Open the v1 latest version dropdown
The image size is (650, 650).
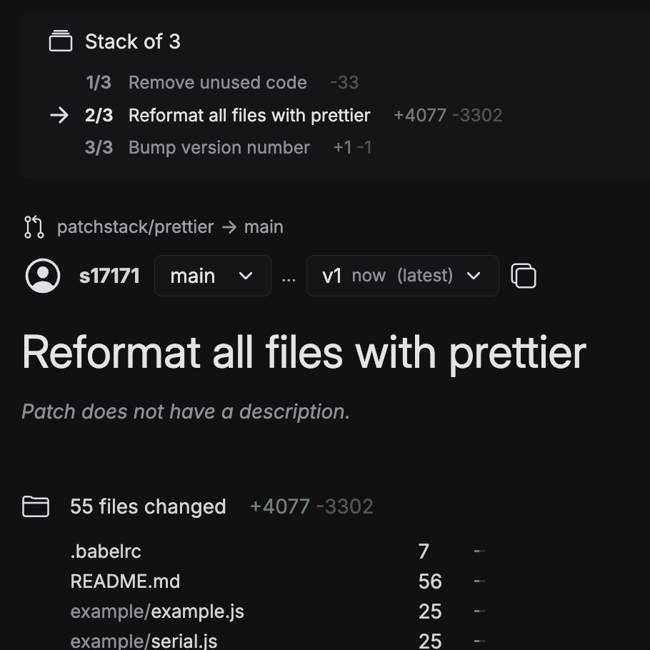(402, 276)
